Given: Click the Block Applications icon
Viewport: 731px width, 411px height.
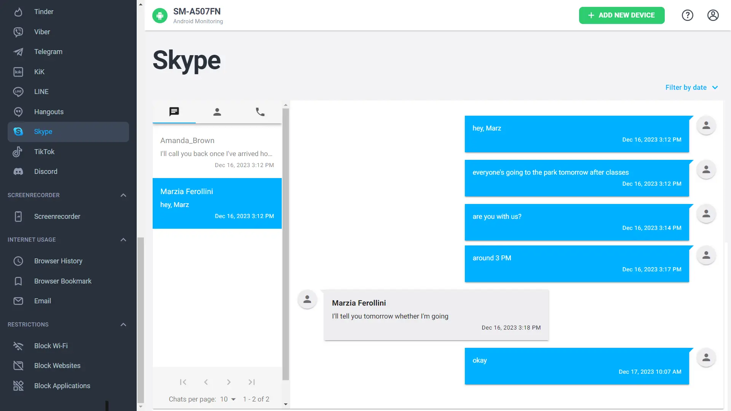Looking at the screenshot, I should [18, 386].
